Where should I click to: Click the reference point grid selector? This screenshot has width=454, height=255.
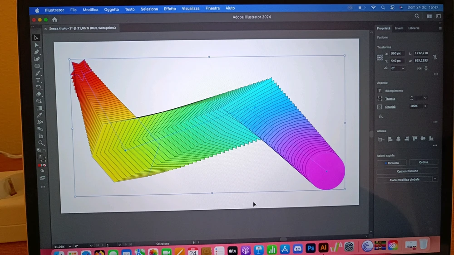[x=380, y=58]
